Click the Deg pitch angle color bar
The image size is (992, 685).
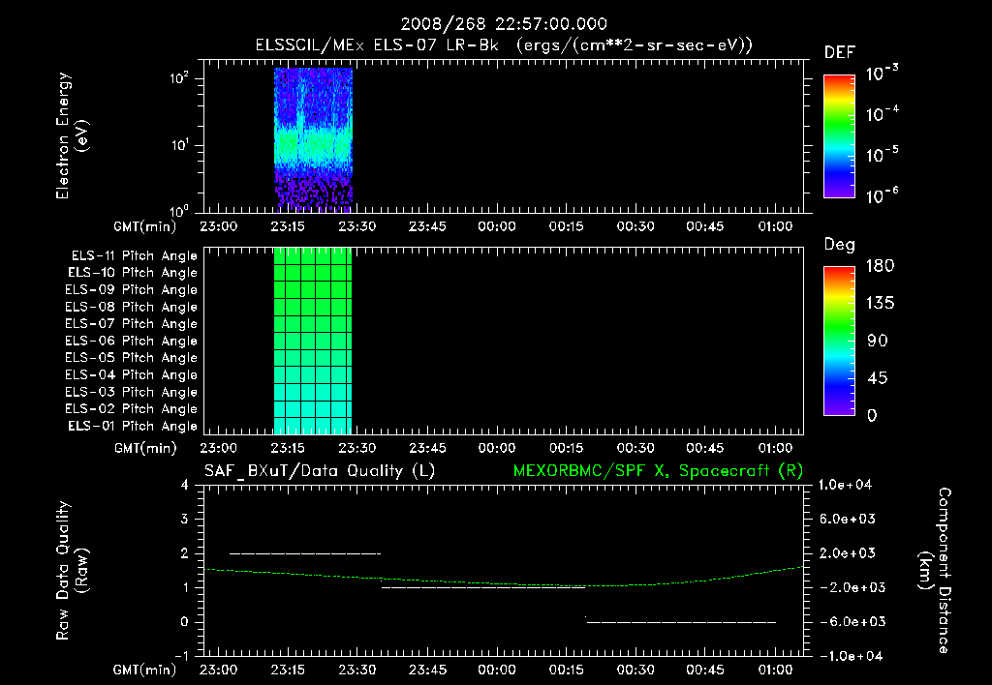coord(839,341)
